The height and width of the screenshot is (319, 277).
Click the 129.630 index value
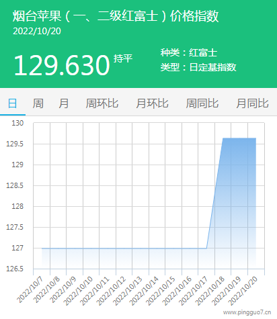click(x=62, y=65)
